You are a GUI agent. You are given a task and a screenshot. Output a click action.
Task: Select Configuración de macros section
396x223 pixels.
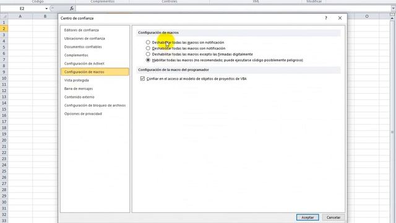[95, 72]
